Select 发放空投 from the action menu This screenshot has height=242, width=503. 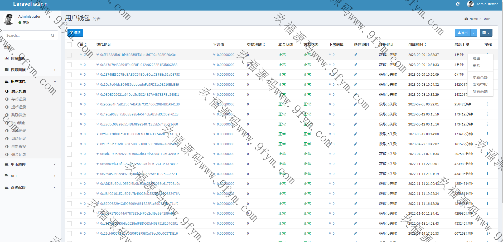pyautogui.click(x=480, y=84)
